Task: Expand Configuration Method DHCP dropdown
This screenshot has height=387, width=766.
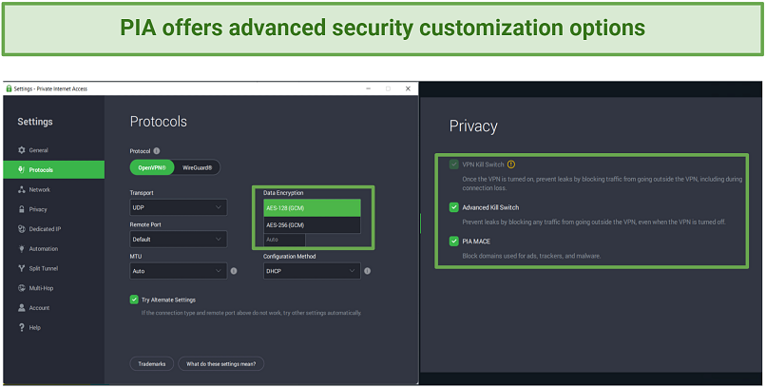Action: tap(312, 271)
